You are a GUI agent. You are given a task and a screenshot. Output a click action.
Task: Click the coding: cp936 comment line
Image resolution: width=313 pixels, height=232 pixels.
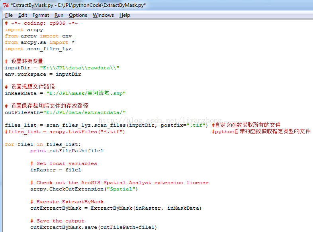point(41,24)
